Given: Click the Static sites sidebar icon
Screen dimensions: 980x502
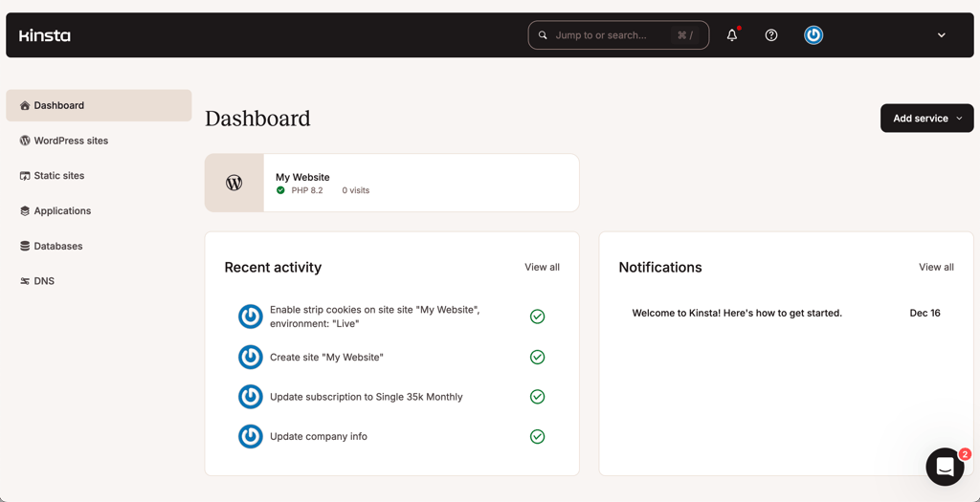Looking at the screenshot, I should (x=25, y=176).
